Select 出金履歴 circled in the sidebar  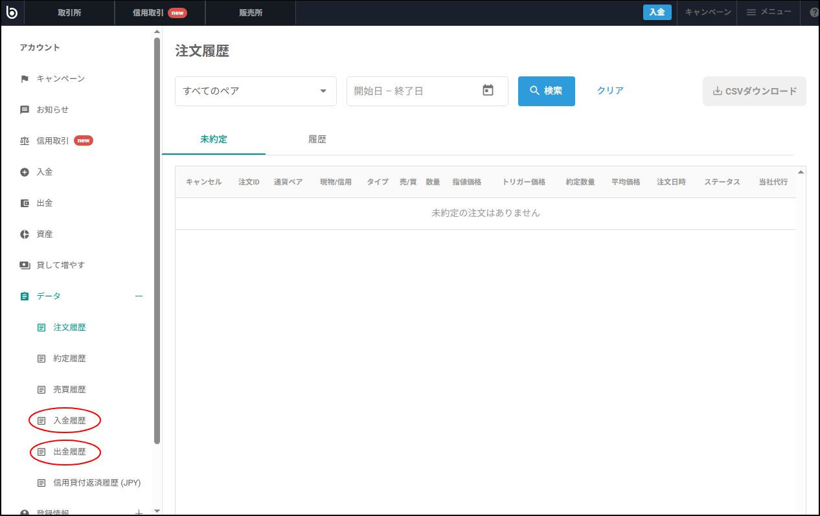(x=71, y=451)
